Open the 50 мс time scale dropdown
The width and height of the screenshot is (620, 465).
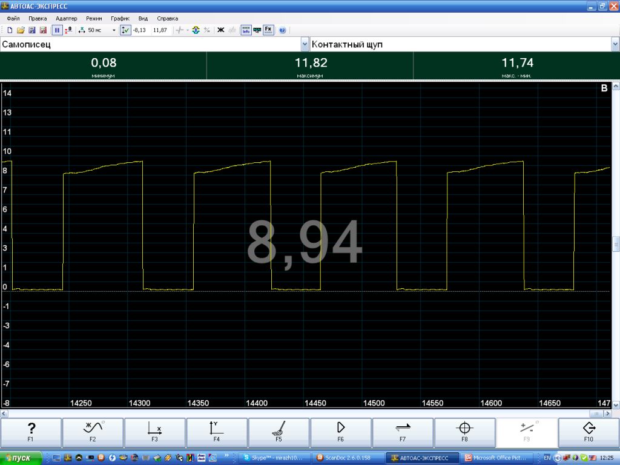point(114,30)
